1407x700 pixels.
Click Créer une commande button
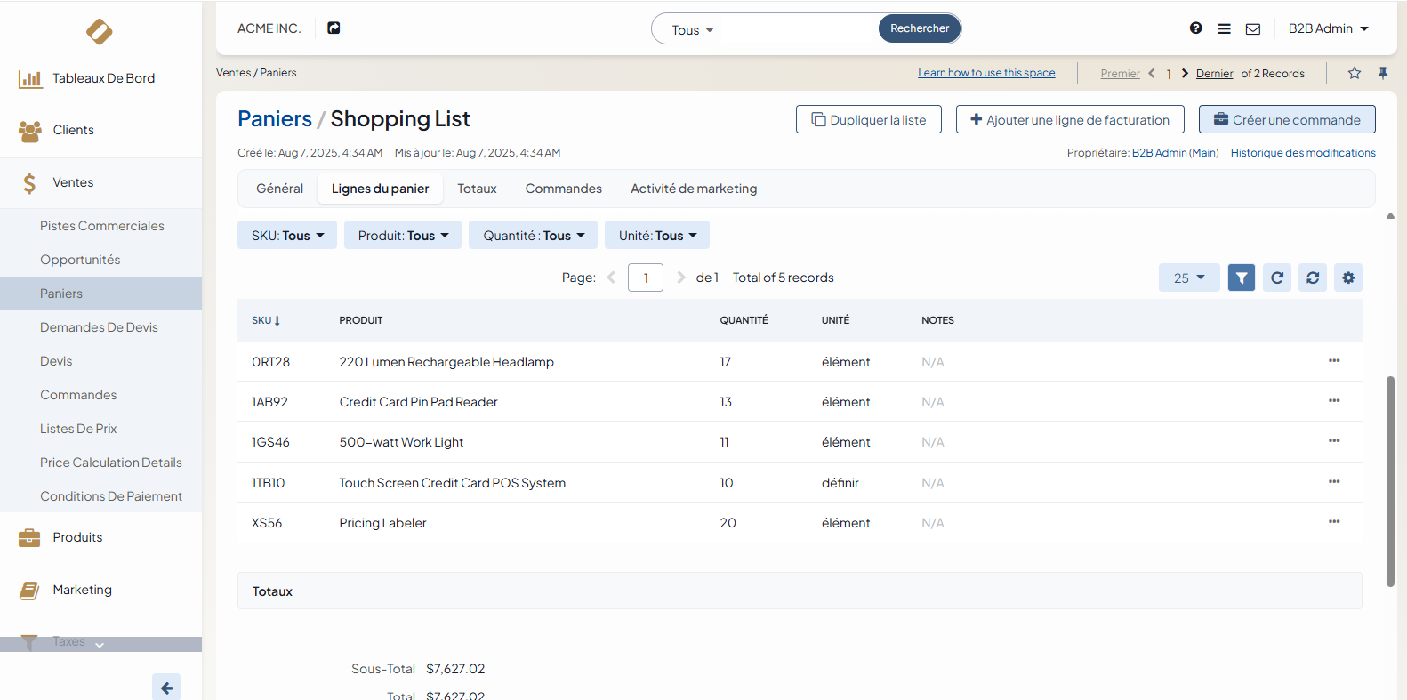click(x=1287, y=119)
